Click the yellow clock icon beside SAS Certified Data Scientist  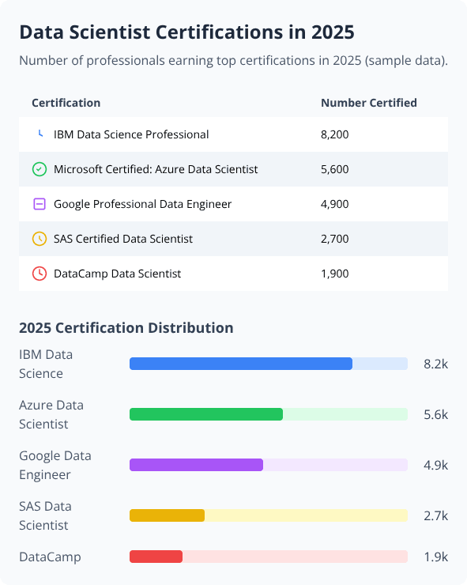pyautogui.click(x=40, y=239)
